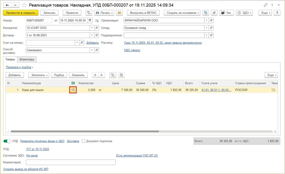Open the Печать dropdown menu
This screenshot has height=174, width=285.
[x=104, y=13]
